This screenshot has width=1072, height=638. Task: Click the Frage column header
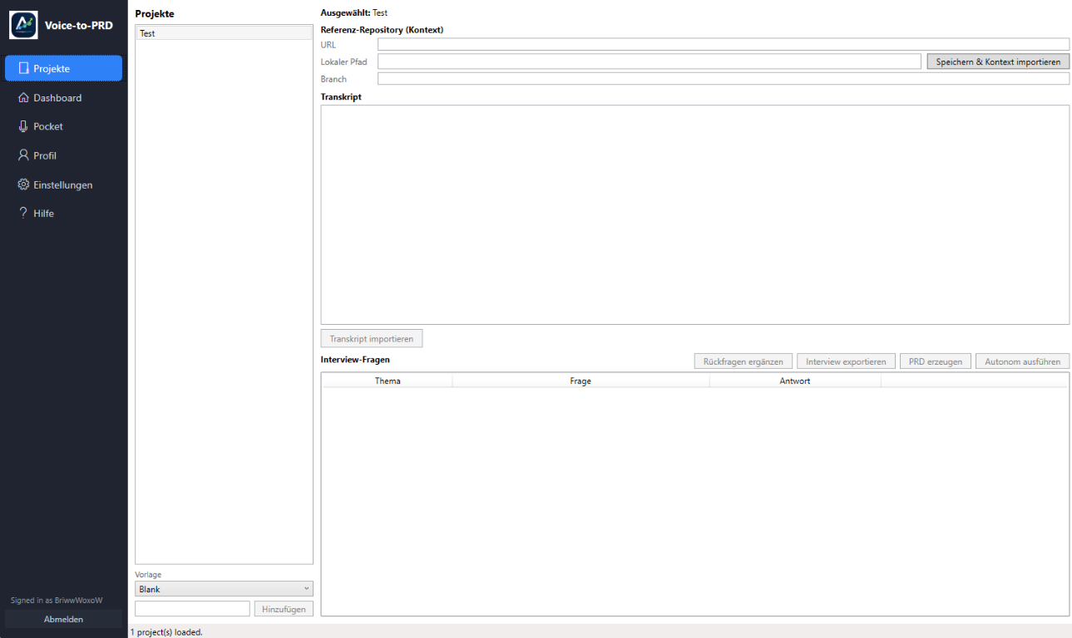point(580,380)
